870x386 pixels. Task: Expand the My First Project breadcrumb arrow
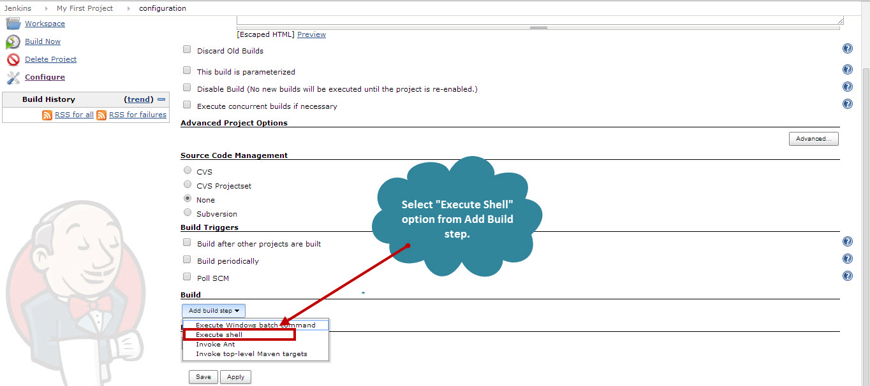[x=128, y=8]
